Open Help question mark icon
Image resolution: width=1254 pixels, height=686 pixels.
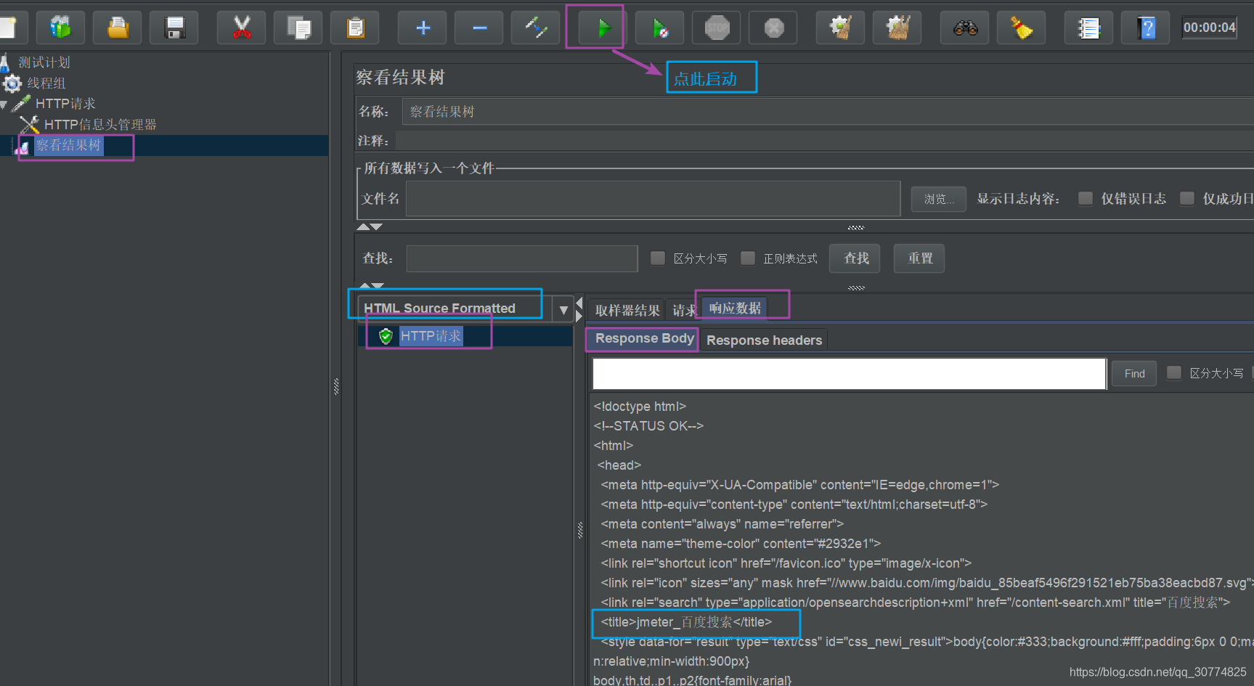tap(1146, 28)
